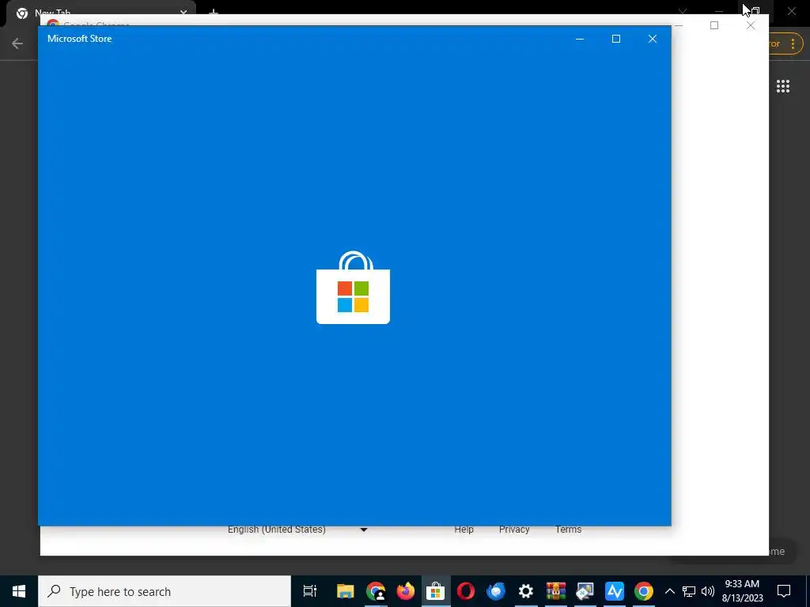This screenshot has width=810, height=607.
Task: Close the Microsoft Store window
Action: (x=653, y=39)
